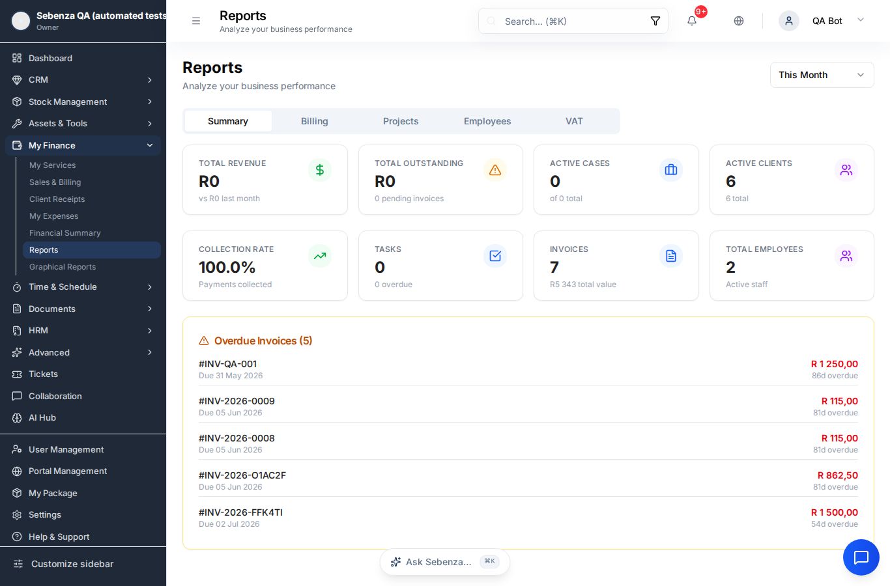Click Tasks checkbox icon
This screenshot has height=586, width=890.
[495, 256]
